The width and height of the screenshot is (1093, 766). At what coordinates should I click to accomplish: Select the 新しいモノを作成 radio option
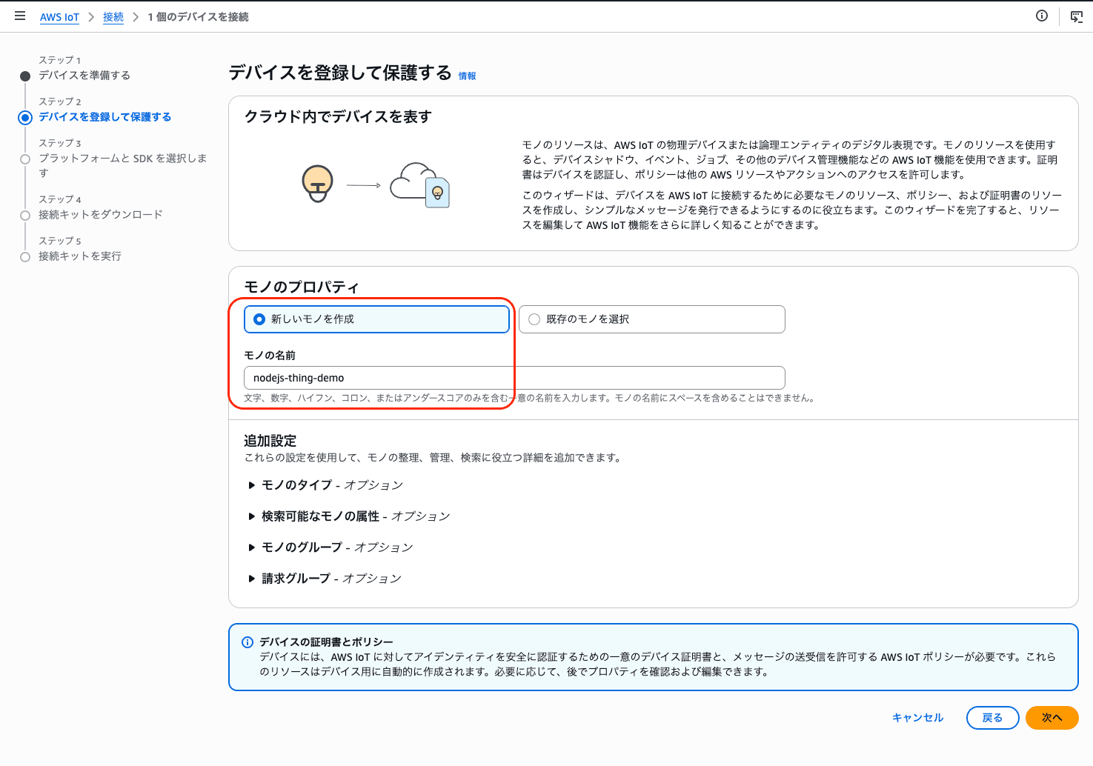376,319
